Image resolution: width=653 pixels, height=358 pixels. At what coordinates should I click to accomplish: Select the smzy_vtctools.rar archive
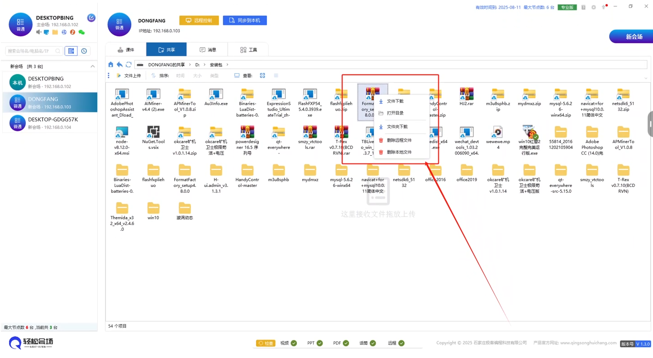(x=310, y=138)
